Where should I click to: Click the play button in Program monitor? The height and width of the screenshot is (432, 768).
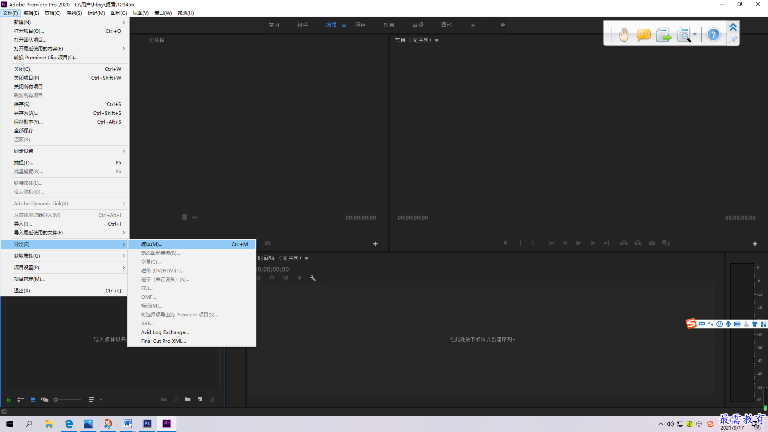pos(578,243)
